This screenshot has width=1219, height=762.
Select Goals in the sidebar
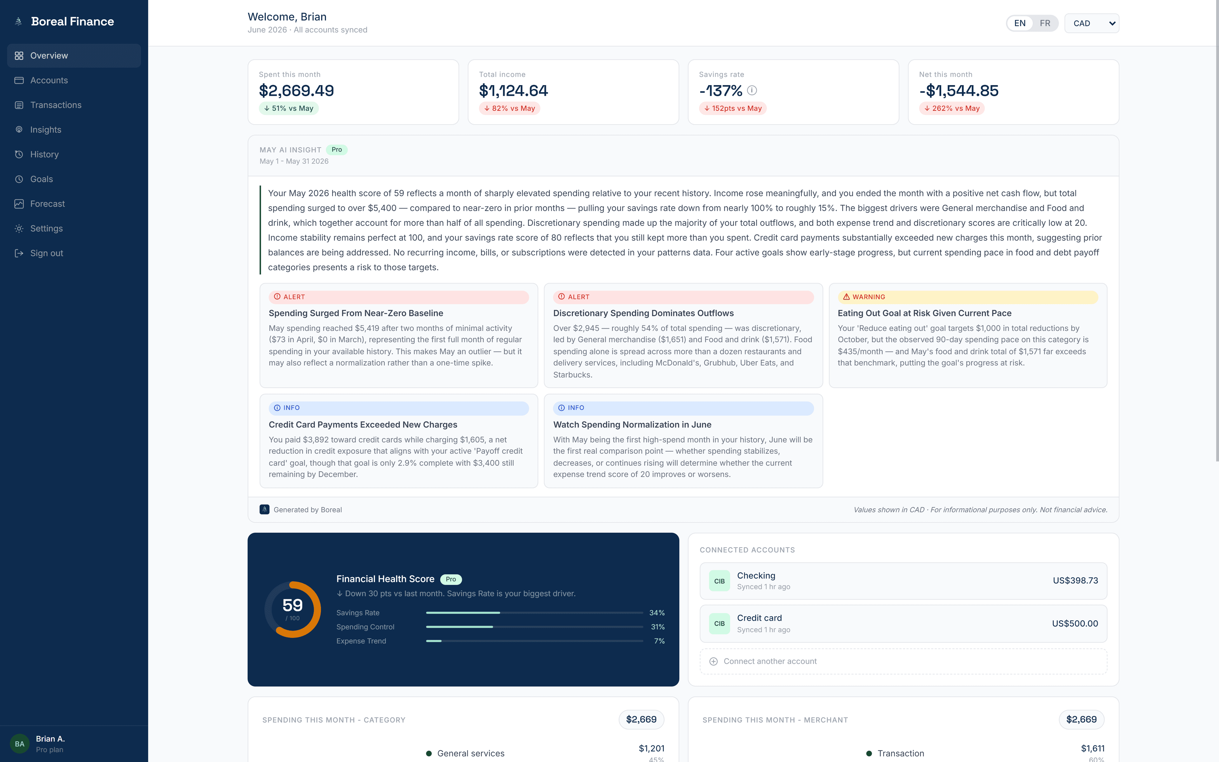[74, 179]
